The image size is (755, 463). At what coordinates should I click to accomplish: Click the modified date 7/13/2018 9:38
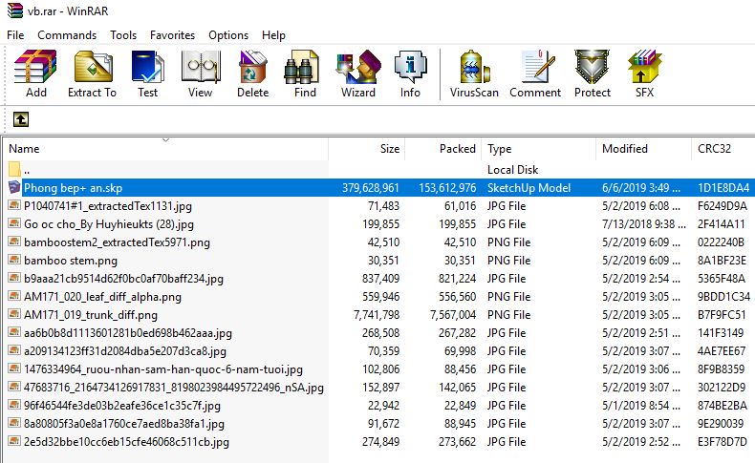644,224
